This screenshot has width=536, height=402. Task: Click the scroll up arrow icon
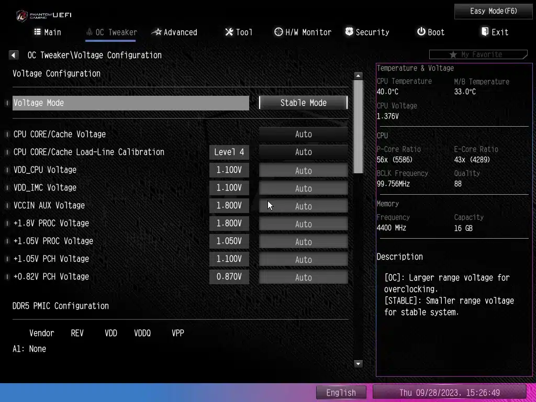coord(359,76)
